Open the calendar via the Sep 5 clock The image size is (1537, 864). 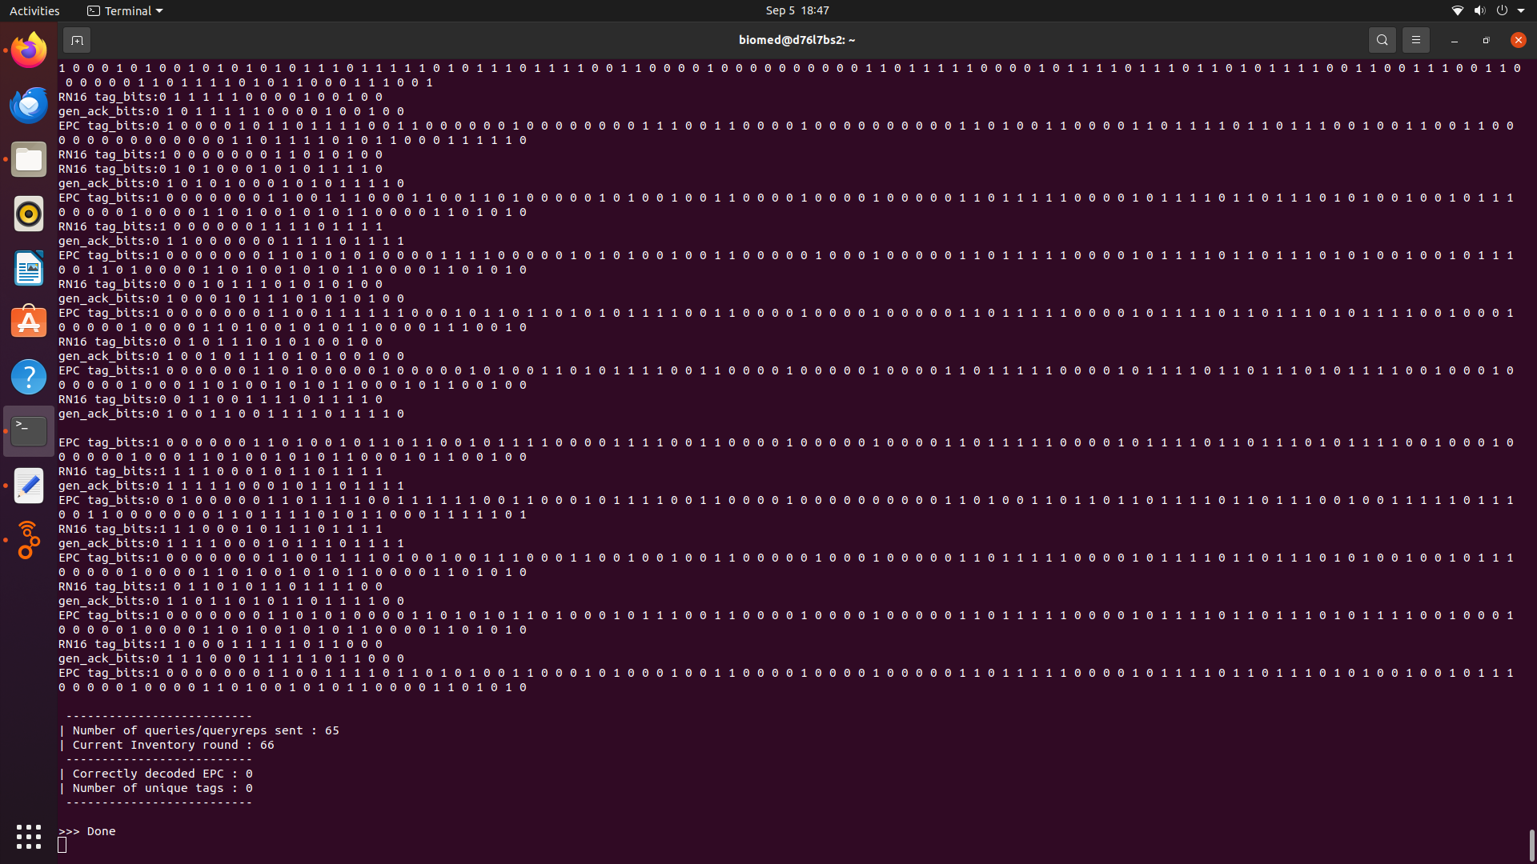[x=797, y=10]
